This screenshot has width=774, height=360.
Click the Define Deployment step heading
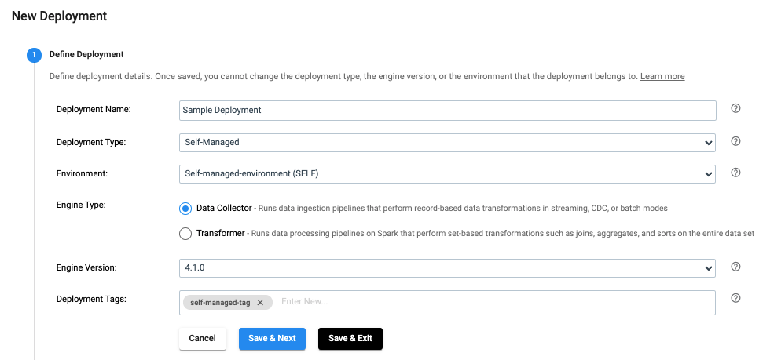point(86,55)
